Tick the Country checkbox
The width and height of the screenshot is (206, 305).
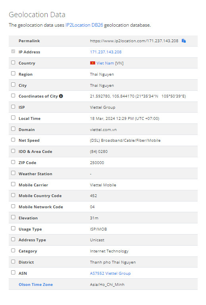pos(13,63)
